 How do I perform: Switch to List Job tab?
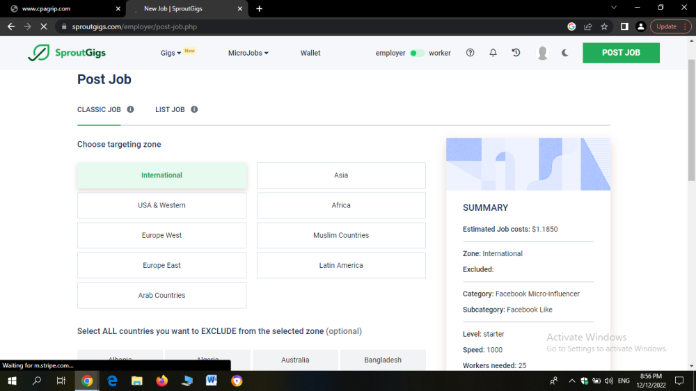(x=170, y=110)
